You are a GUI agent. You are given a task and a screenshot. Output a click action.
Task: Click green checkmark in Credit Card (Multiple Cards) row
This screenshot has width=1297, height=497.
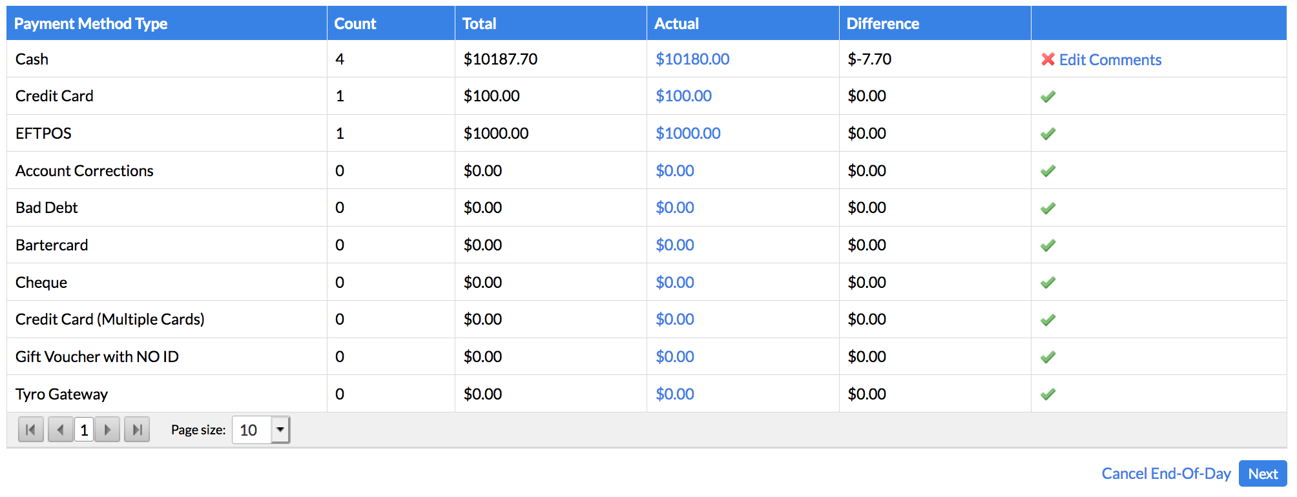pyautogui.click(x=1048, y=320)
